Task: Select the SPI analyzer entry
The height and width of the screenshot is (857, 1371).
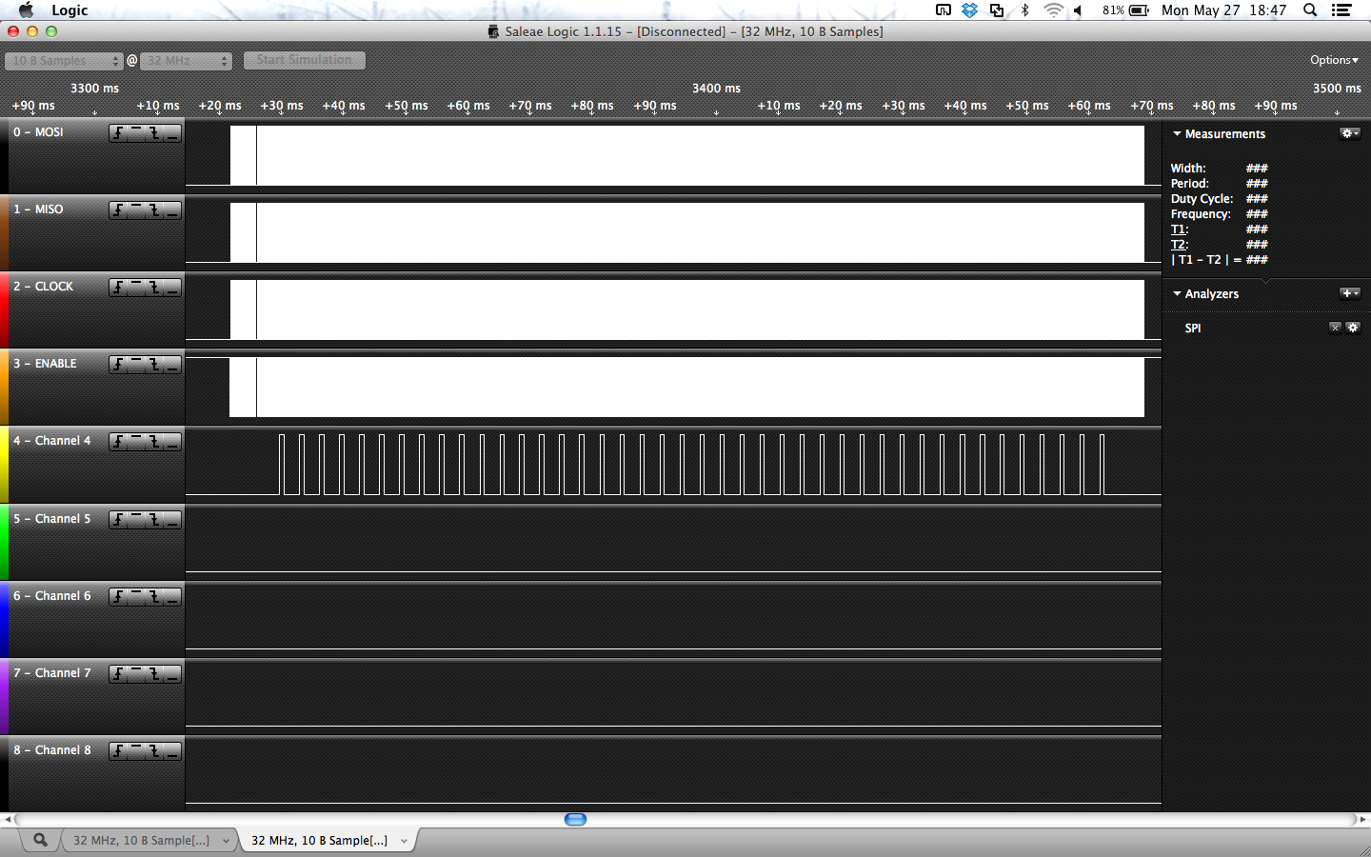Action: click(x=1193, y=328)
